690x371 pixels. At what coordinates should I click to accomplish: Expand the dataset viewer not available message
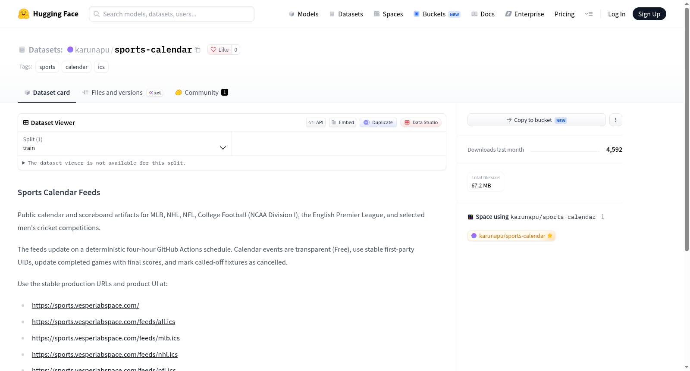pos(104,163)
